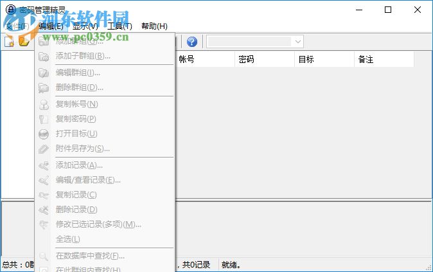This screenshot has width=433, height=272.
Task: Sort by the 帐号 column header
Action: tap(205, 59)
